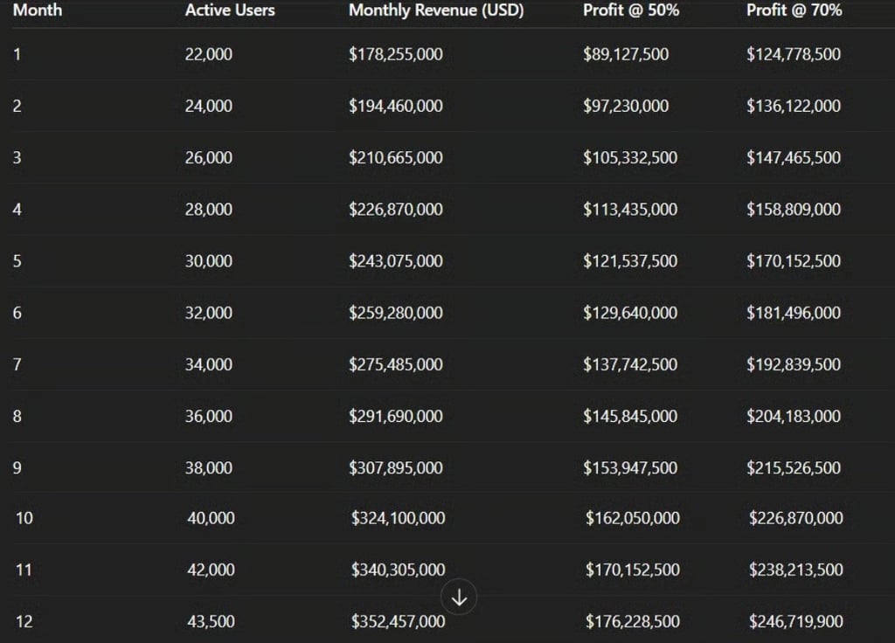Click the 38,000 active users cell
This screenshot has height=643, width=895.
pos(209,468)
